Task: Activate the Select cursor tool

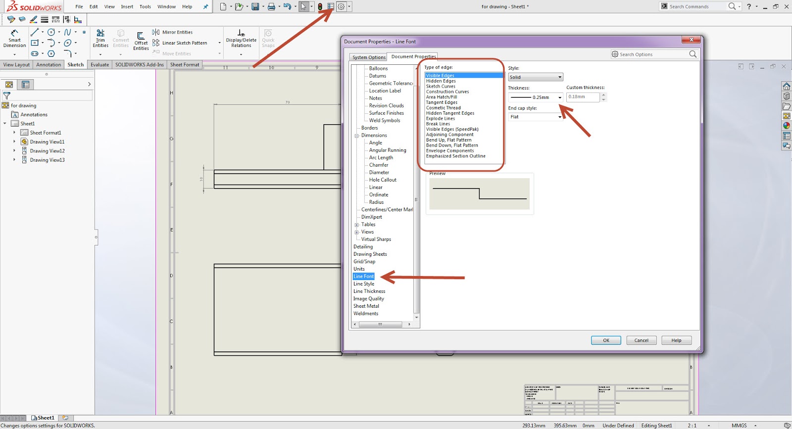Action: (x=303, y=6)
